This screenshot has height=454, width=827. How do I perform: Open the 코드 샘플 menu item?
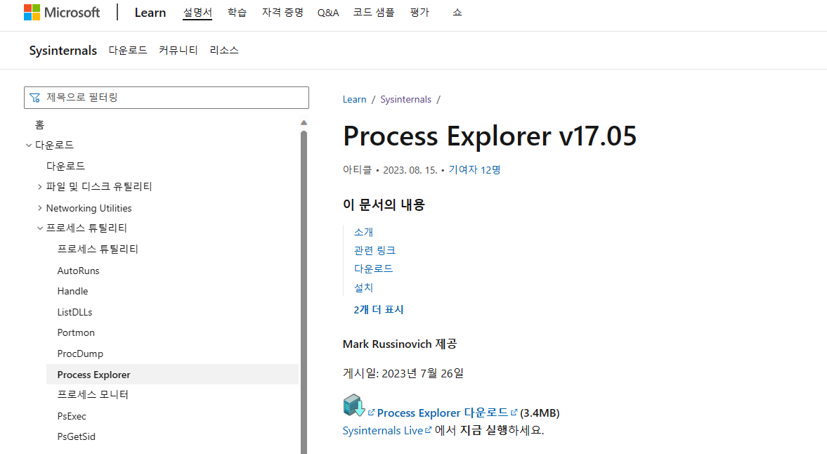pyautogui.click(x=374, y=12)
